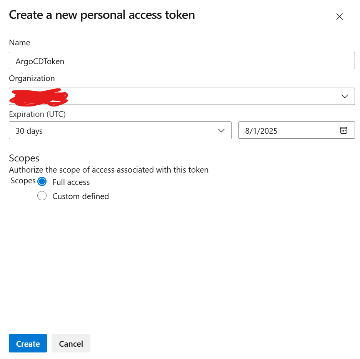Screen dimensions: 360x359
Task: Click the Name field label
Action: click(x=20, y=43)
